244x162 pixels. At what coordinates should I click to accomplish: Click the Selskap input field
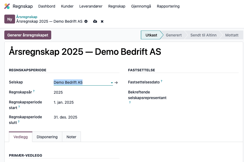click(83, 82)
